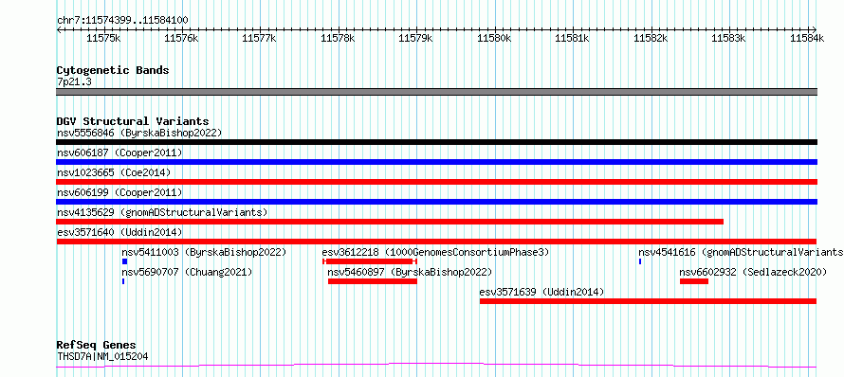The image size is (844, 377).
Task: Click the 11583k ruler tick label
Action: (x=729, y=38)
